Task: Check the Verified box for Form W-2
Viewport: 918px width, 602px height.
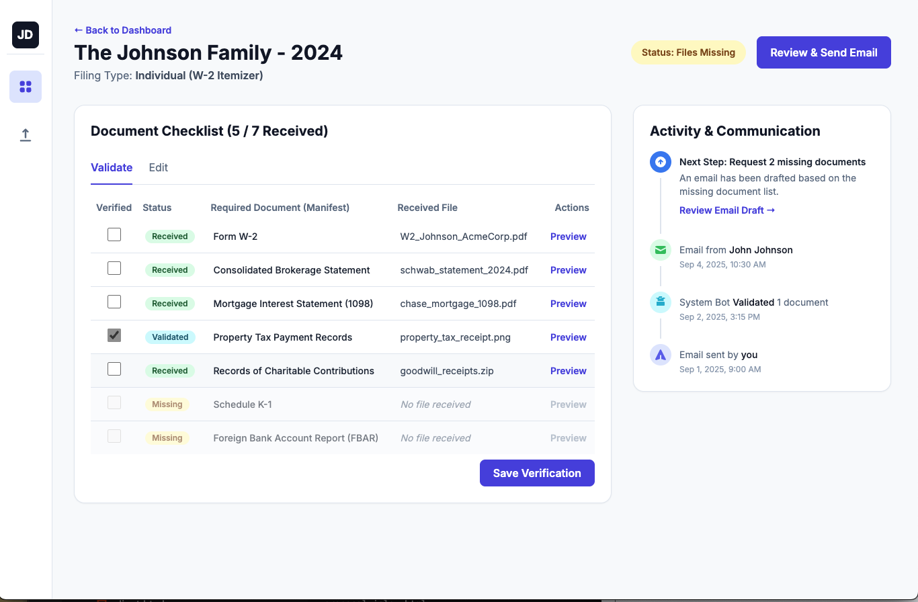Action: (114, 234)
